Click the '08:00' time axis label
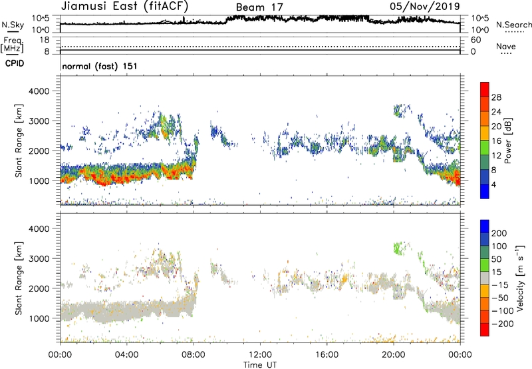Viewport: 532px width, 369px height. coord(194,355)
